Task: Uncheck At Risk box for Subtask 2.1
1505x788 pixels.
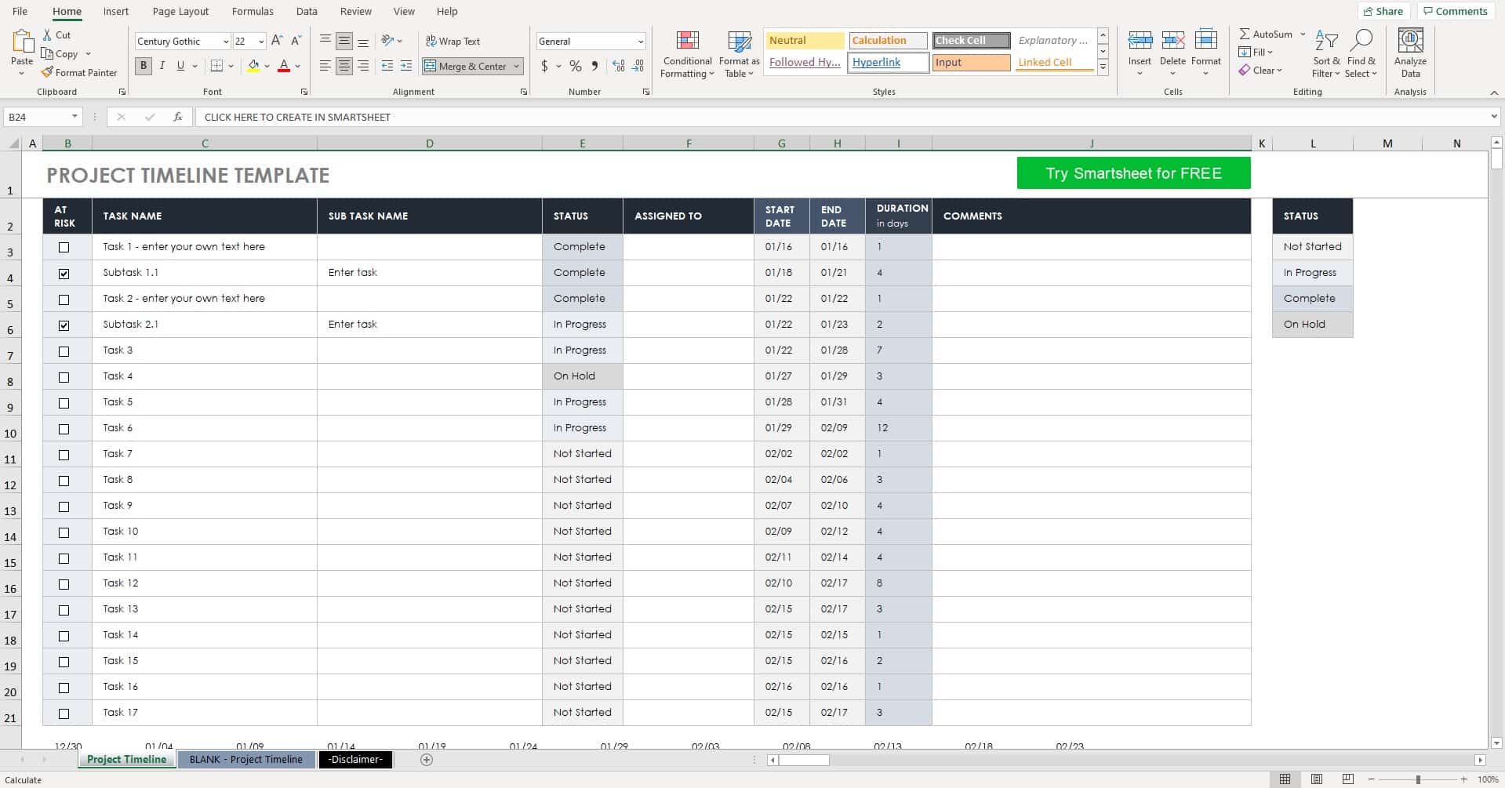Action: [64, 325]
